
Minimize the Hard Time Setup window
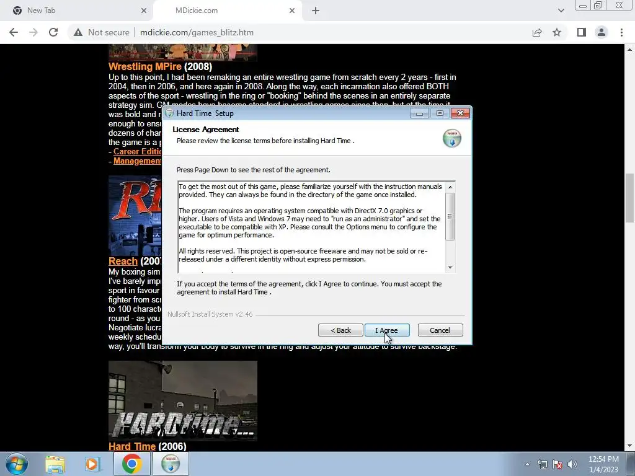tap(419, 113)
